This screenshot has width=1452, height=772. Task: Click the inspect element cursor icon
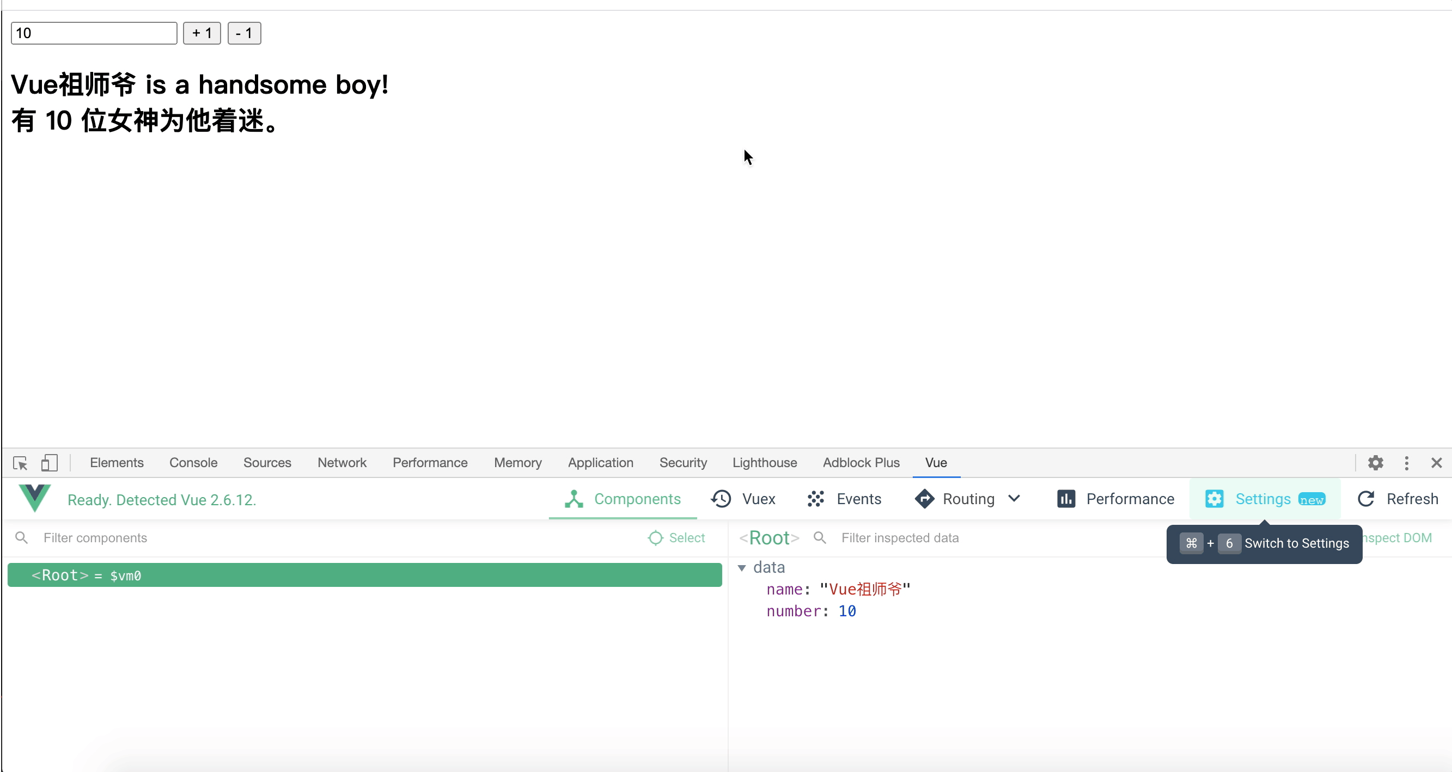click(20, 463)
